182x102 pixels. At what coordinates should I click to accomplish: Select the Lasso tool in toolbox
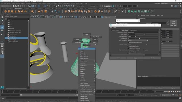click(x=2, y=20)
